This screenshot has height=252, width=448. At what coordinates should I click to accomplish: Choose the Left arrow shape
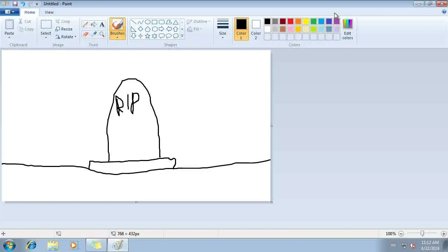pos(168,29)
